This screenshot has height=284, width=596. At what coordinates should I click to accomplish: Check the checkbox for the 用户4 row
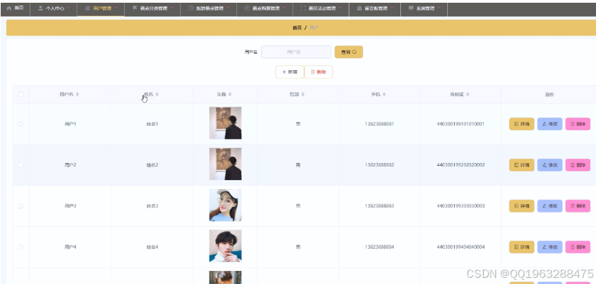[21, 247]
